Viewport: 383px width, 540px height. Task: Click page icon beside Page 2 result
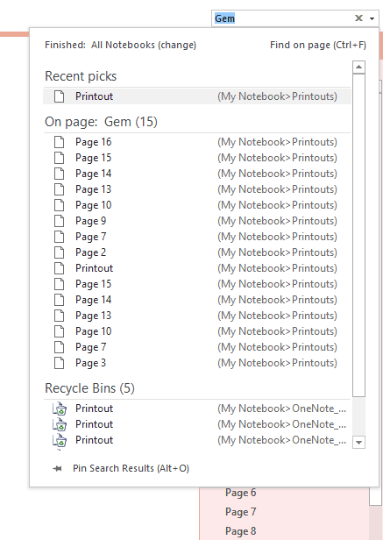[60, 252]
